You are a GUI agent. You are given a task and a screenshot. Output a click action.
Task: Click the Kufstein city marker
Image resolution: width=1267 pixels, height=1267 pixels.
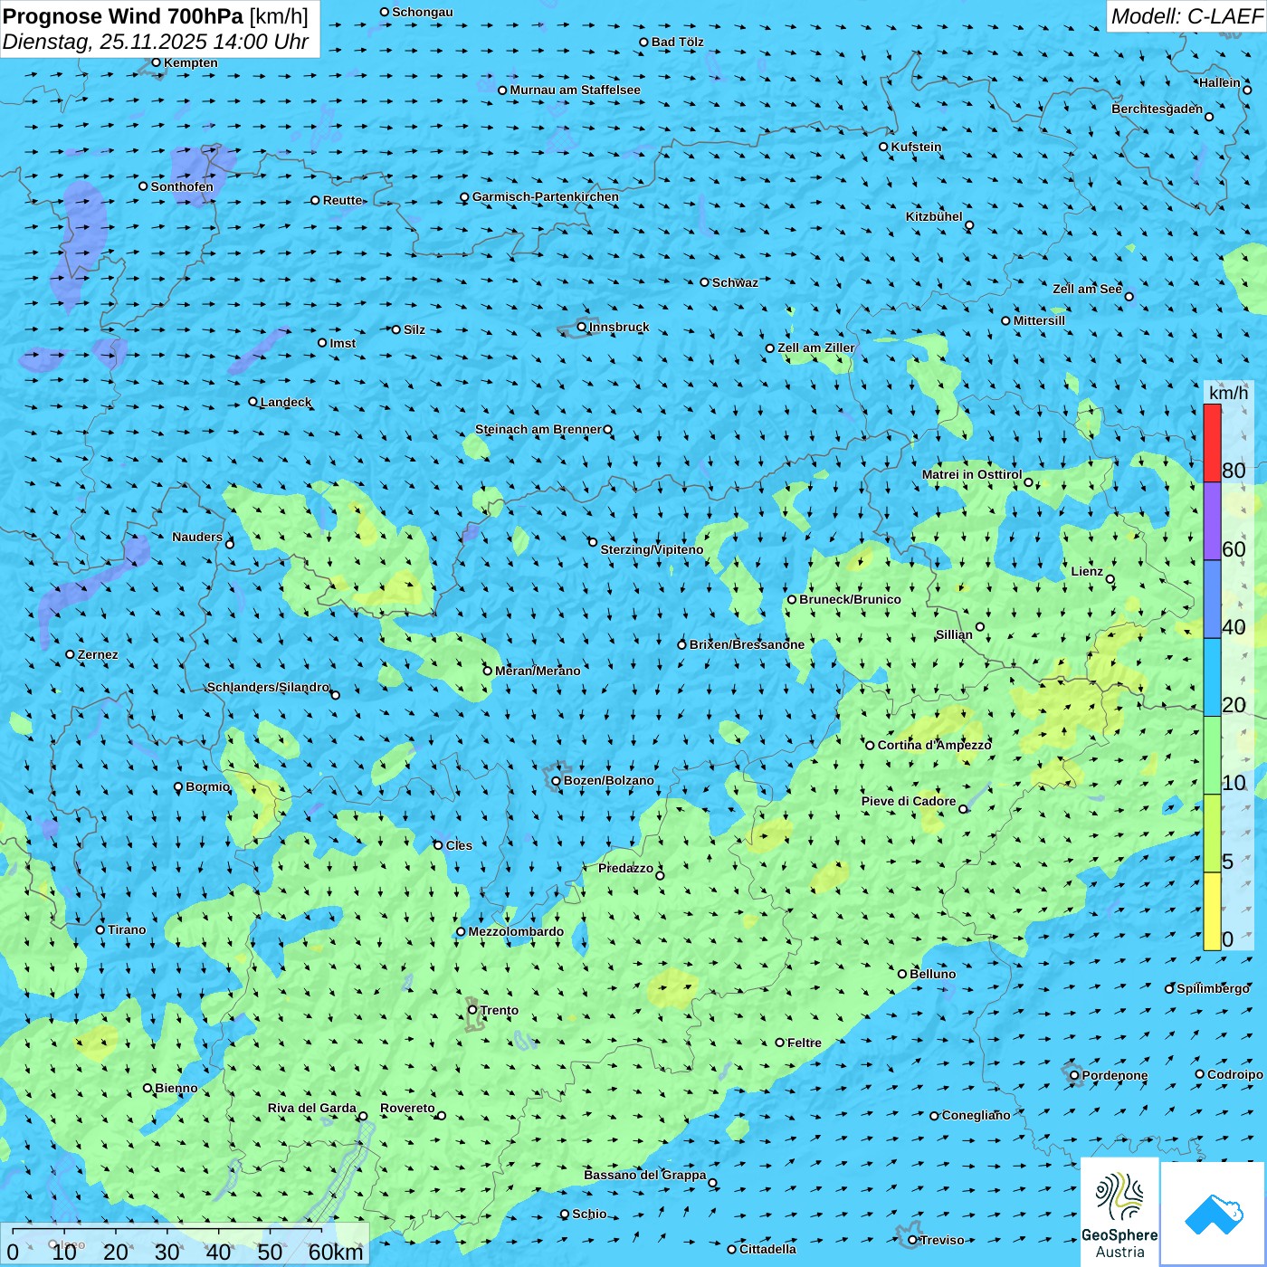(884, 147)
